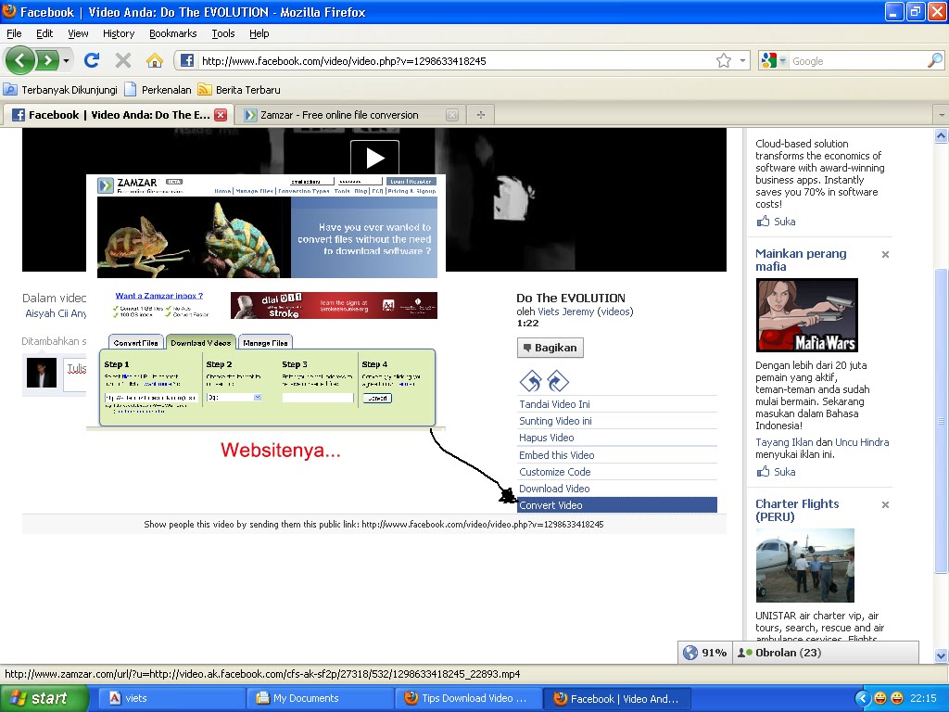Image resolution: width=949 pixels, height=712 pixels.
Task: Click the page scrollbar up arrow
Action: (942, 135)
